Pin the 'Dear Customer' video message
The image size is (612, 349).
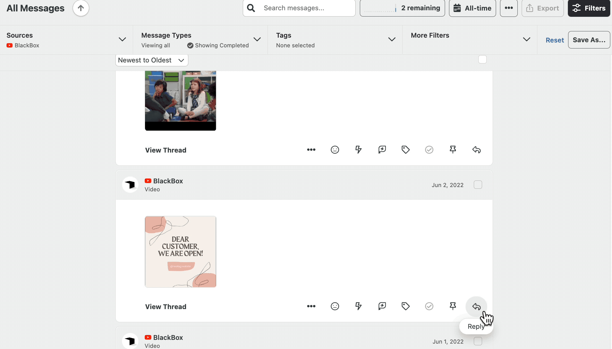click(453, 306)
